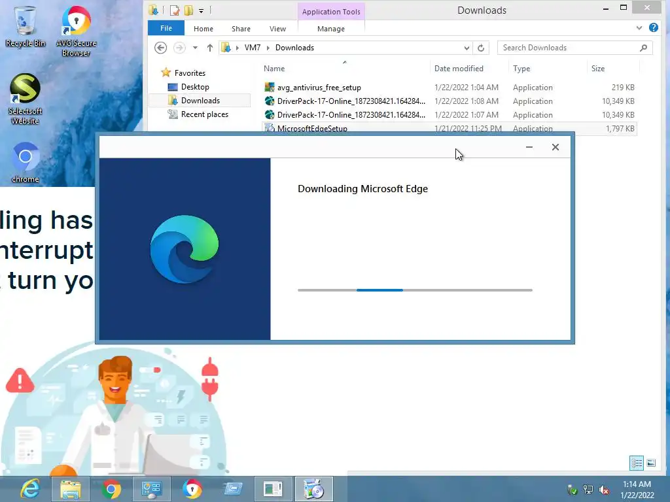670x502 pixels.
Task: Select Recent places in Favorites
Action: (x=204, y=114)
